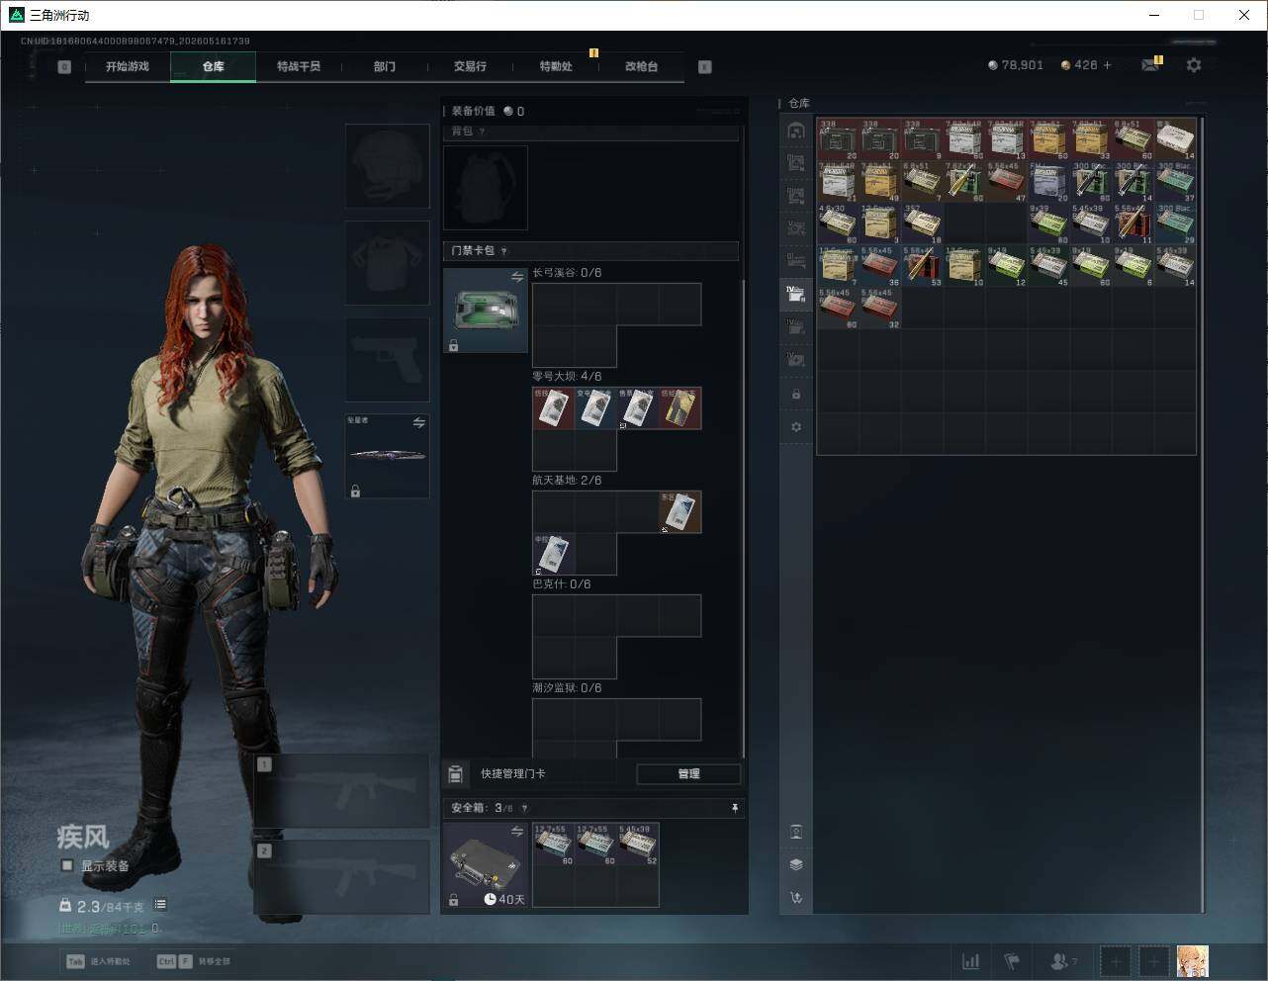Click the swap icon on the keycard case
The height and width of the screenshot is (981, 1268).
[x=517, y=278]
